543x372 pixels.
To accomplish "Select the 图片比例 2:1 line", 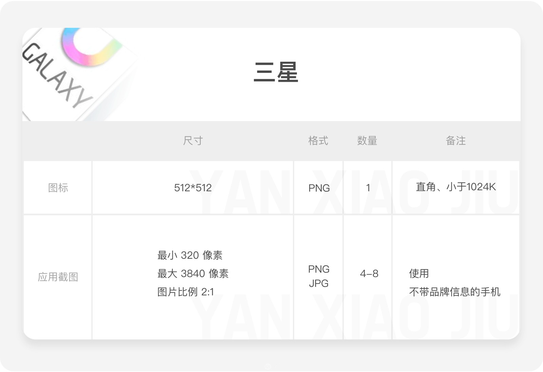I will tap(186, 292).
